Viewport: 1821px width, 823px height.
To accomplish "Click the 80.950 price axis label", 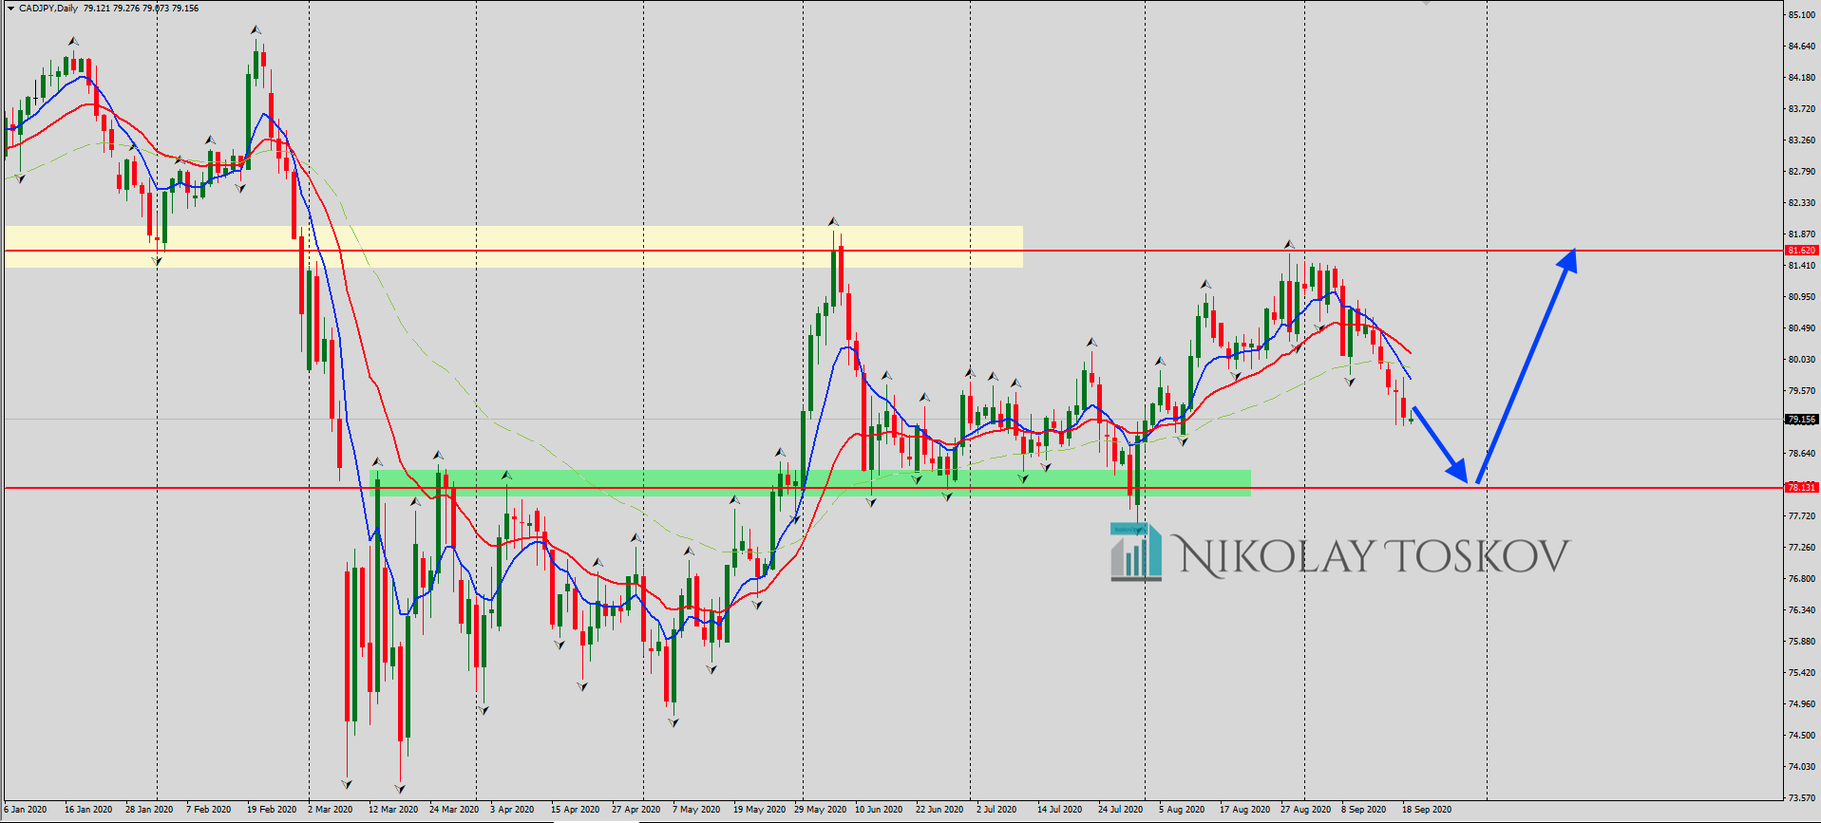I will point(1801,297).
